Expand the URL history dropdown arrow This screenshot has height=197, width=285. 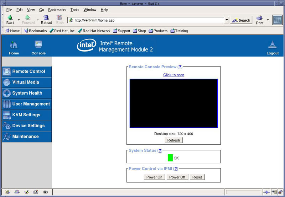pos(227,20)
